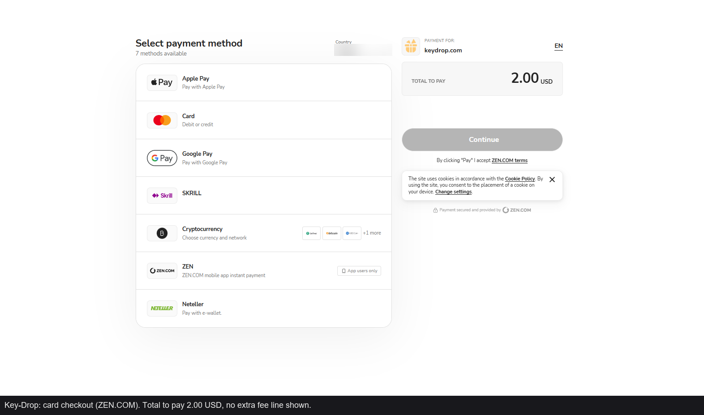Close the cookie notice
Viewport: 704px width, 415px height.
pos(552,180)
